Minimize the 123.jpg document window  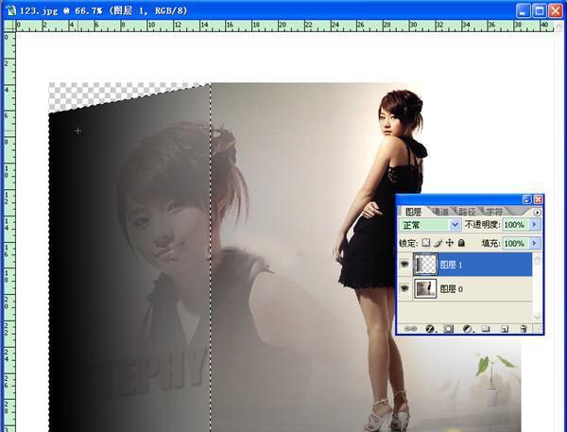click(x=523, y=10)
